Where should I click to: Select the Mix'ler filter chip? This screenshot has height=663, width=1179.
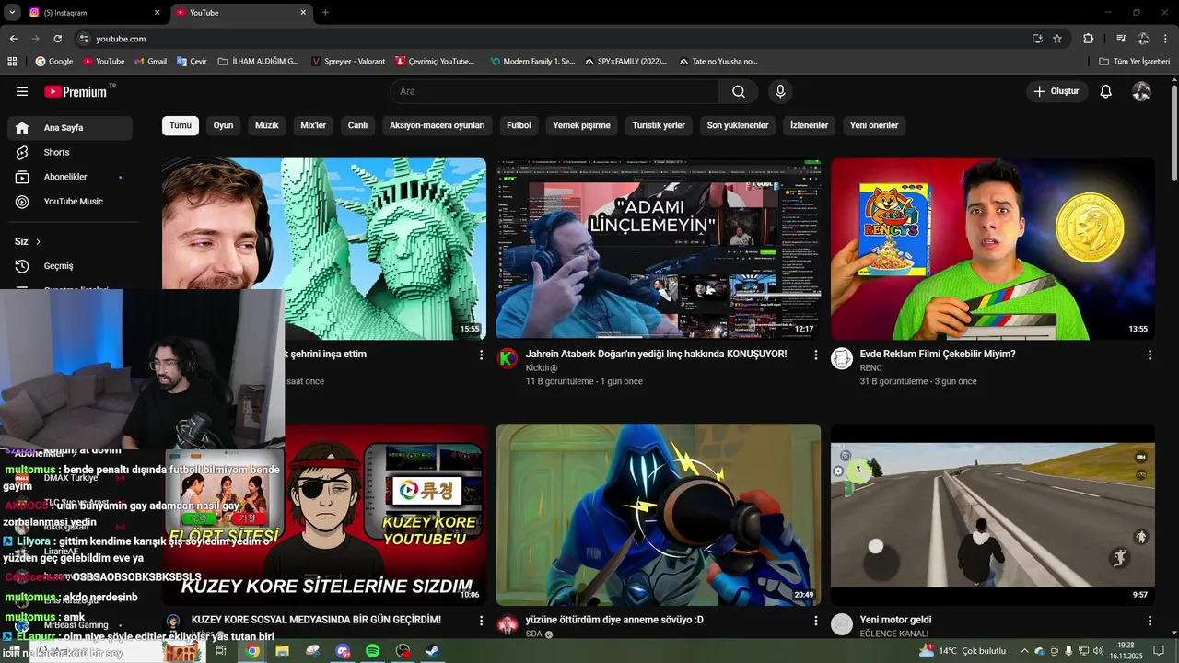(313, 125)
